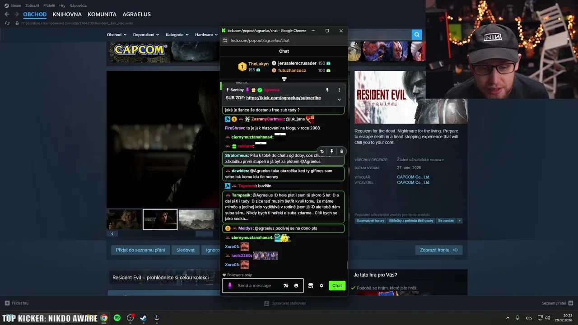
Task: Open the Zobrazit menu in Steam
Action: tap(32, 6)
